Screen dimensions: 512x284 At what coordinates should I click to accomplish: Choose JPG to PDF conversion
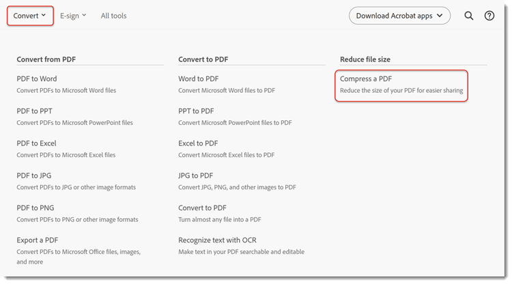point(196,175)
